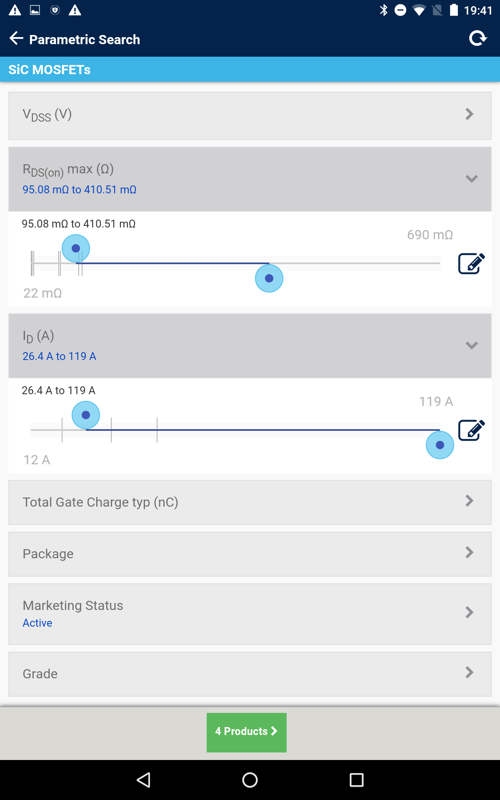This screenshot has height=800, width=500.
Task: Reset filters with the refresh icon
Action: tap(478, 38)
